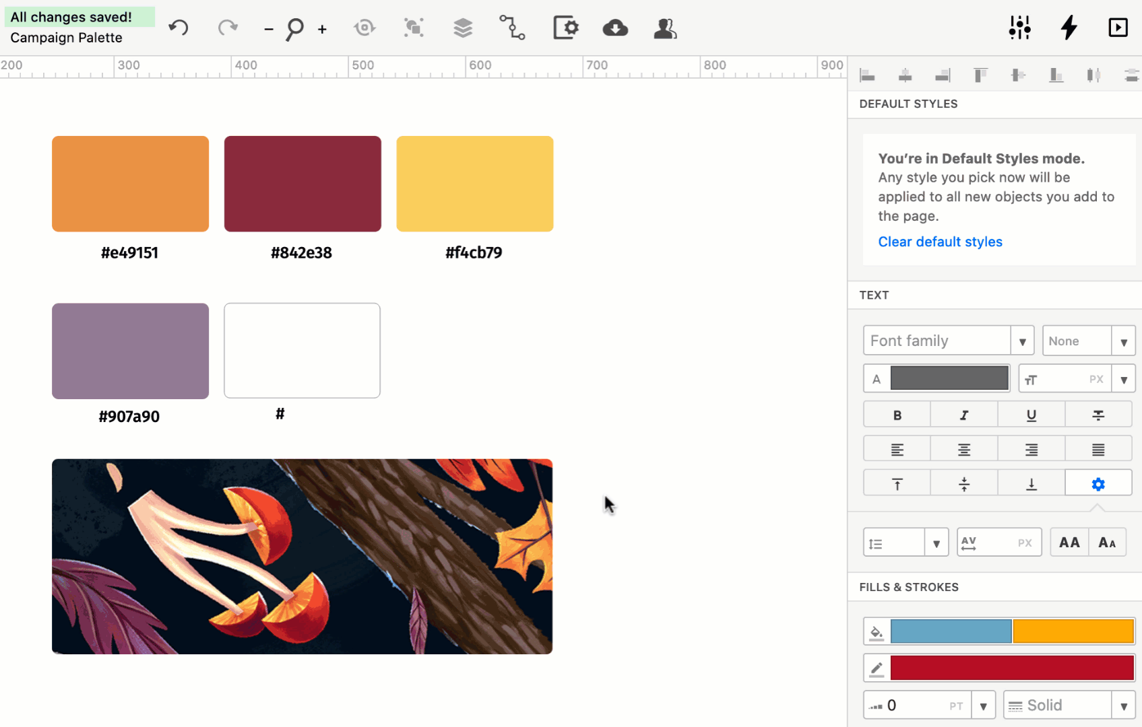Open the share collaborators icon
Viewport: 1142px width, 727px height.
pyautogui.click(x=665, y=28)
